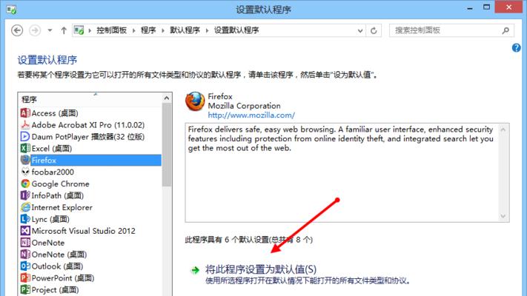Open the mozilla.com hyperlink
The width and height of the screenshot is (527, 296).
point(251,115)
